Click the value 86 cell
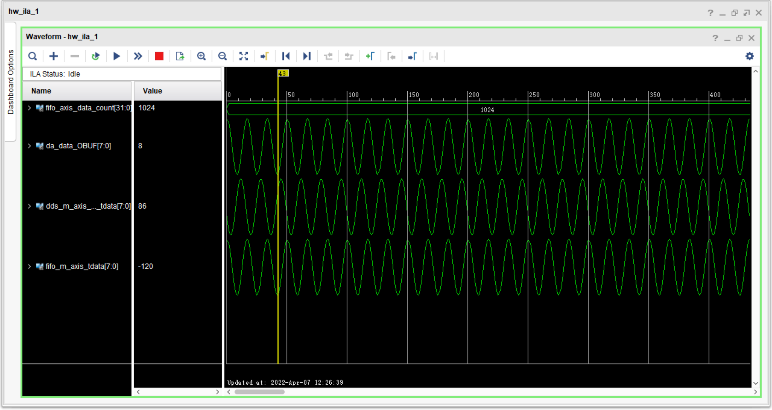This screenshot has width=772, height=410. click(142, 206)
